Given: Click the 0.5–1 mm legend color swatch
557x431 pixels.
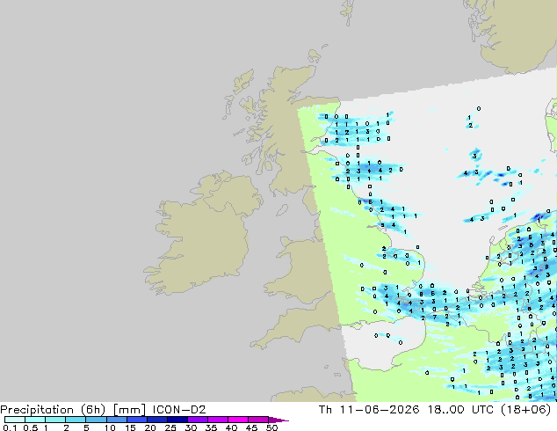Looking at the screenshot, I should point(35,420).
